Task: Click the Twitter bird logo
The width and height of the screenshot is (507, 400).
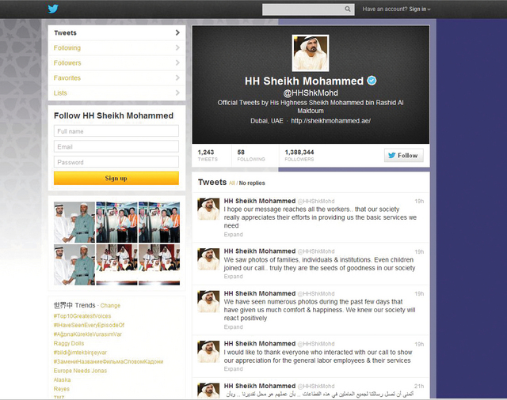Action: tap(53, 9)
